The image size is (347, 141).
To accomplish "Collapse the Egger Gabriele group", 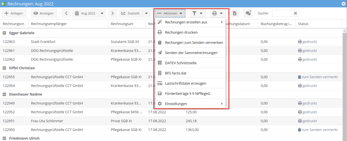I will click(4, 33).
